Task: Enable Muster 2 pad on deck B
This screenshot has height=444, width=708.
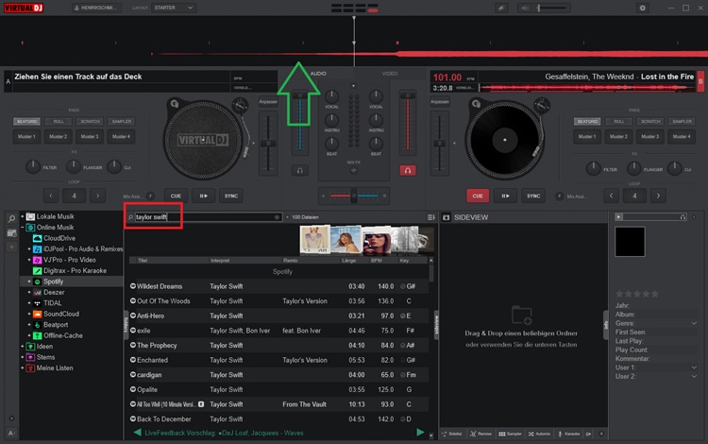Action: 618,136
